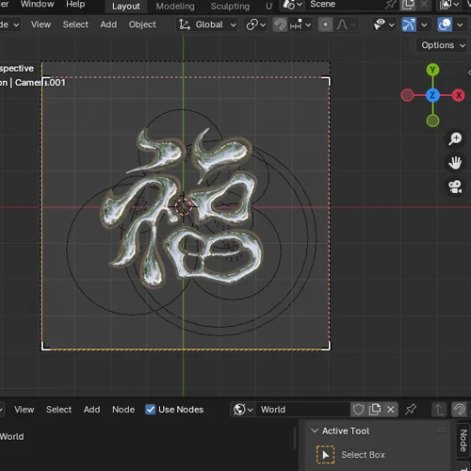The height and width of the screenshot is (471, 471).
Task: Click the blue Z axis on gizmo
Action: (432, 95)
